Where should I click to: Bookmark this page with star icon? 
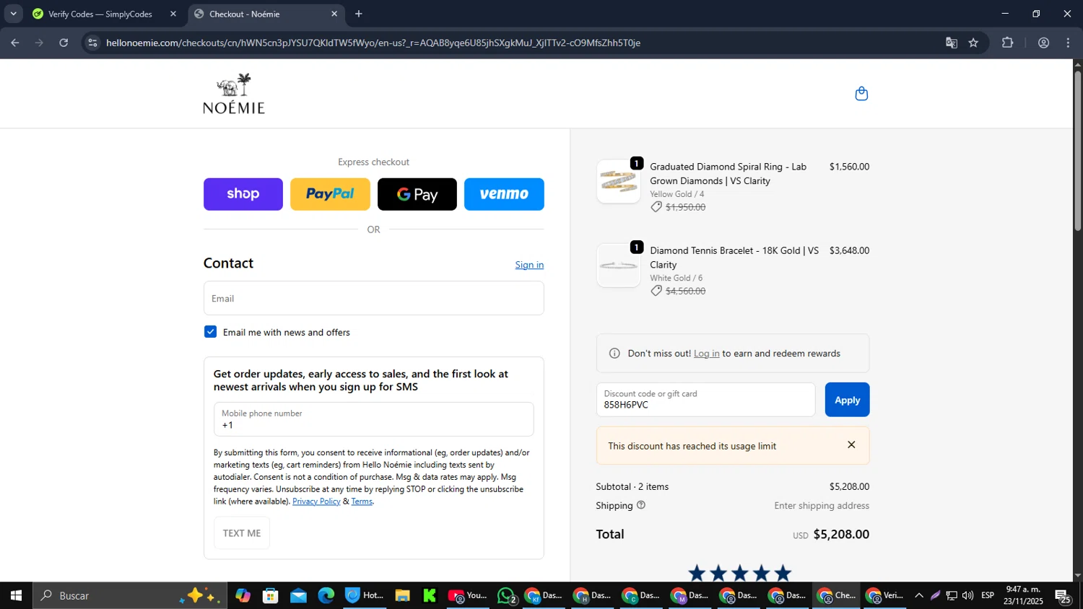coord(973,43)
